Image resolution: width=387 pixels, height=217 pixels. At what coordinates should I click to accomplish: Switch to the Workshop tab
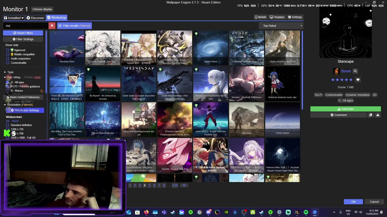tap(57, 17)
